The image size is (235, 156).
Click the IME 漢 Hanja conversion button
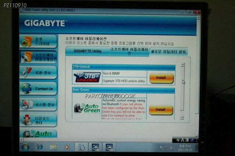point(187,140)
